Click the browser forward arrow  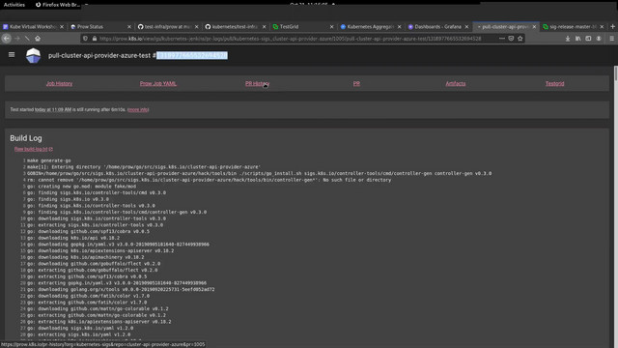(x=17, y=39)
